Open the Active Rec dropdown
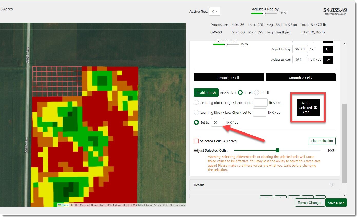 pos(214,11)
